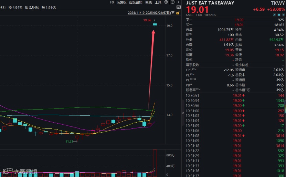The image size is (286, 177).
Task: Click the 外盘 value 411.82万
Action: (x=226, y=40)
